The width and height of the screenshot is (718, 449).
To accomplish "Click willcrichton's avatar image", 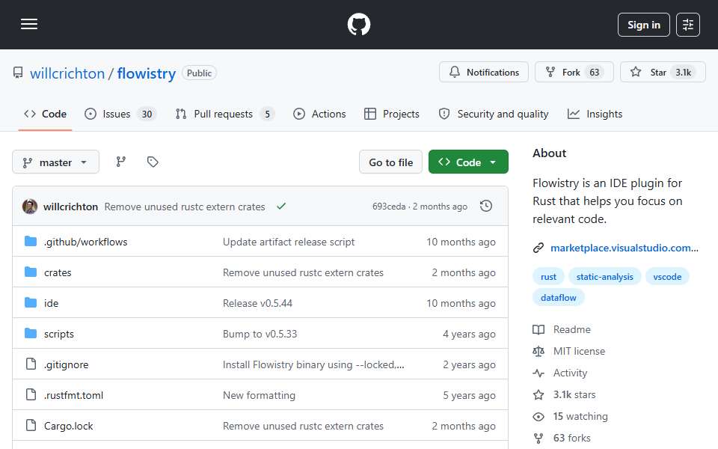I will (x=30, y=207).
